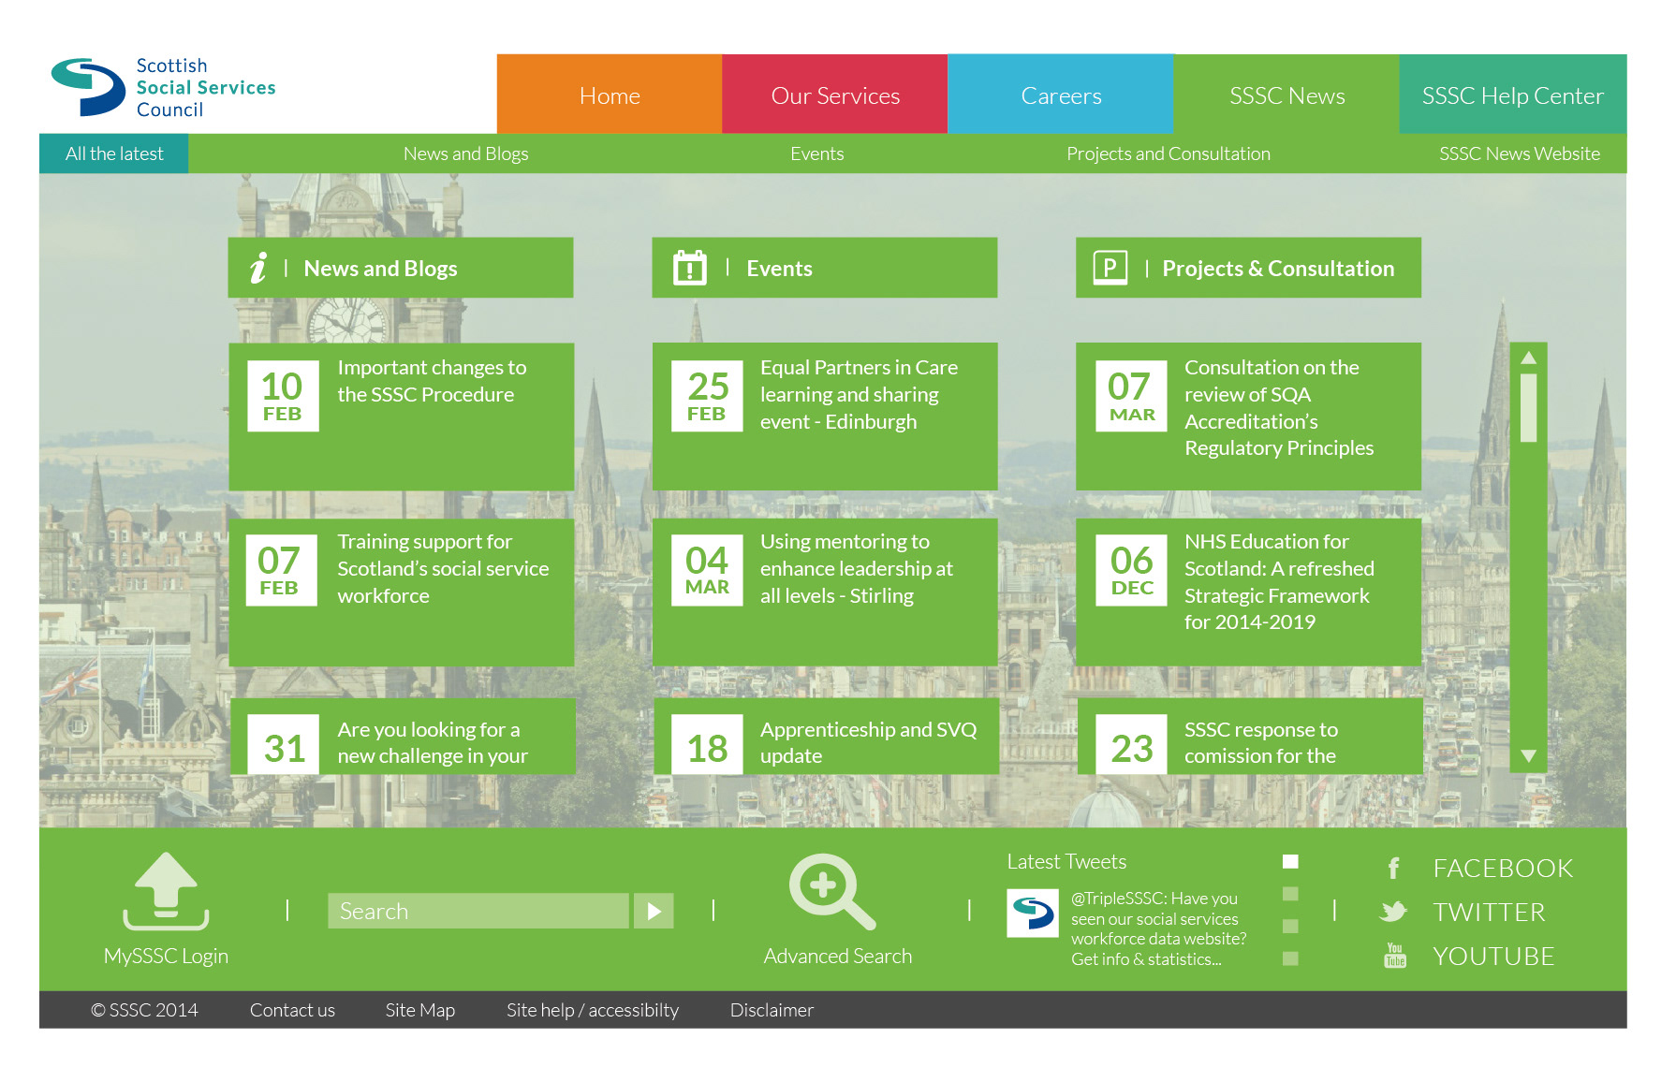Select the first Latest Tweets indicator square
This screenshot has height=1082, width=1676.
point(1290,861)
